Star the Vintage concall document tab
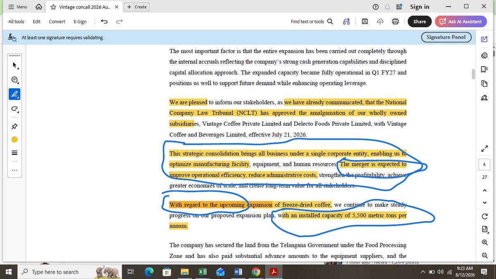This screenshot has height=279, width=496. 53,7
